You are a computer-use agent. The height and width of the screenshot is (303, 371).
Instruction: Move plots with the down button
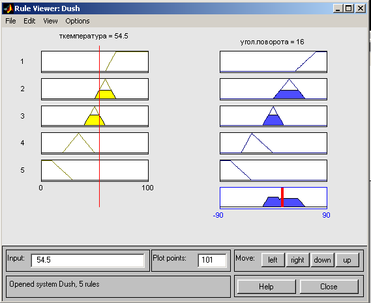tap(322, 260)
